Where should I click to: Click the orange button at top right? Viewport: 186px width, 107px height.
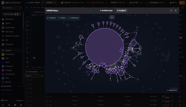[182, 3]
